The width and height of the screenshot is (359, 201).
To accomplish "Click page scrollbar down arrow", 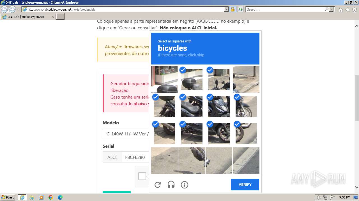I will 357,187.
